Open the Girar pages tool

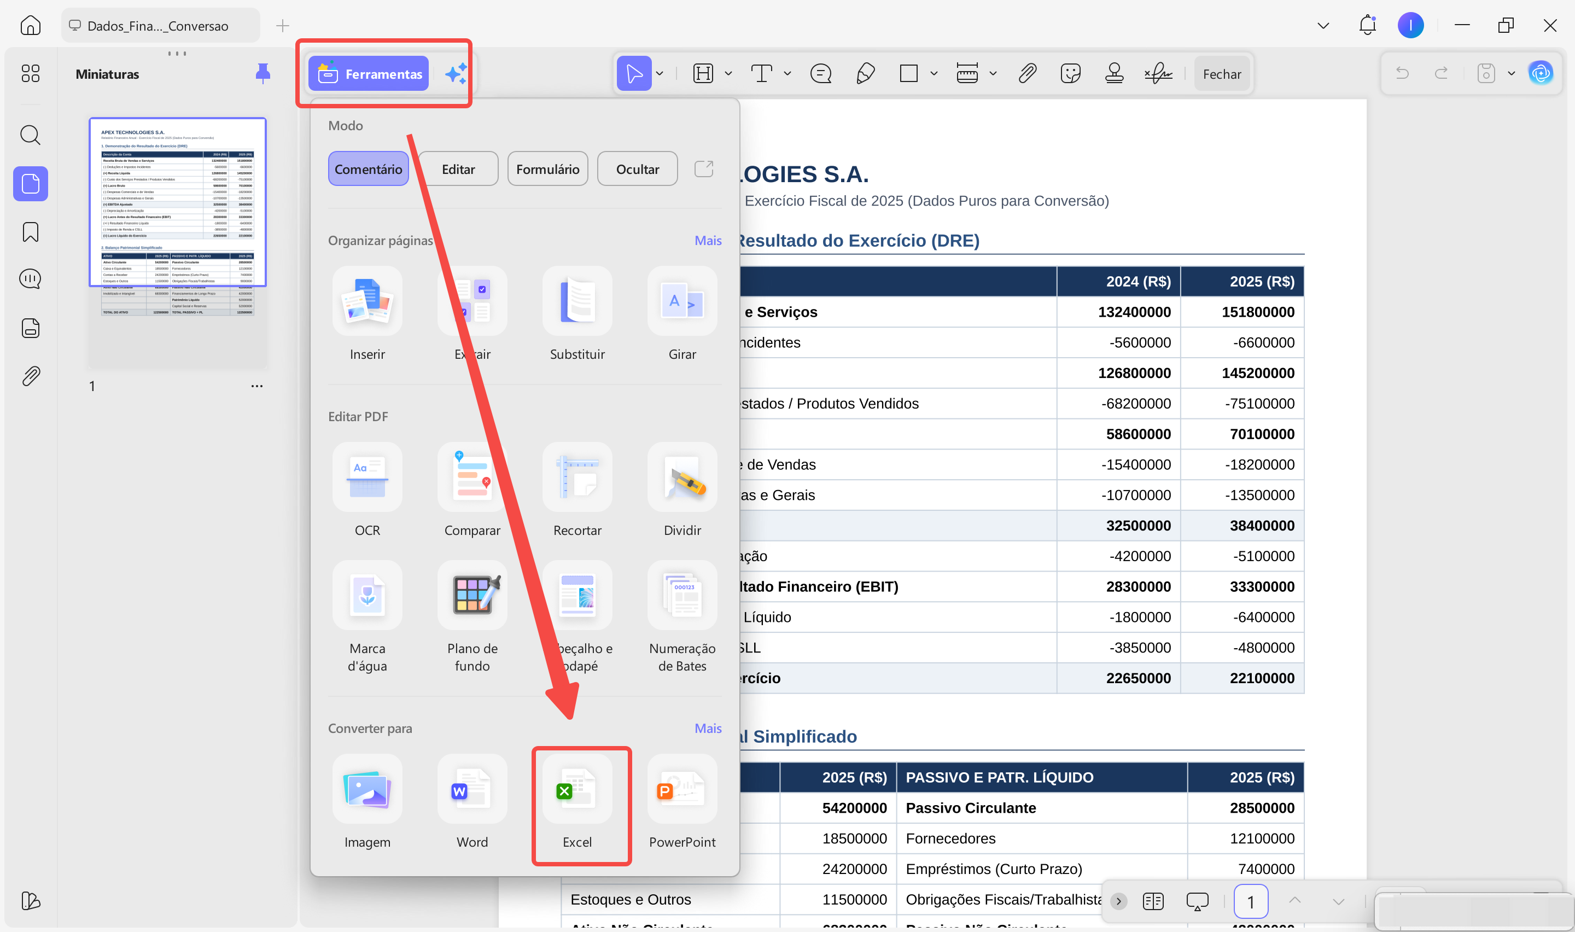(682, 314)
